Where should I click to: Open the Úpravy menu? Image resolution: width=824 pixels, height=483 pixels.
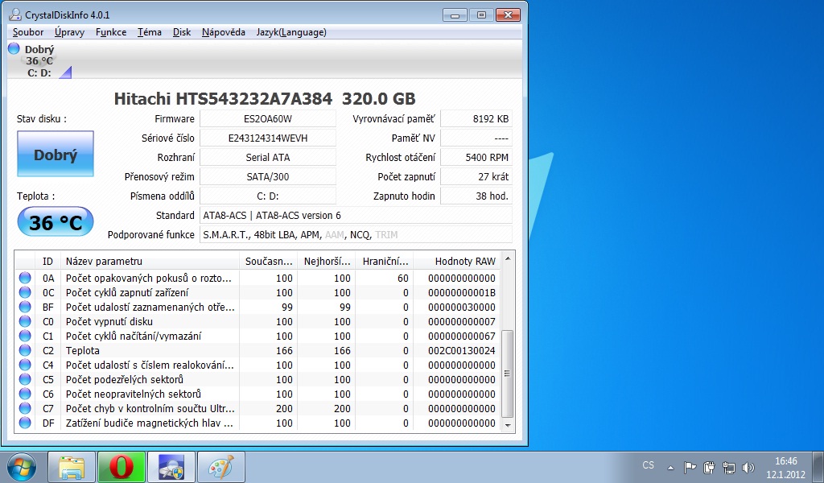click(x=69, y=32)
